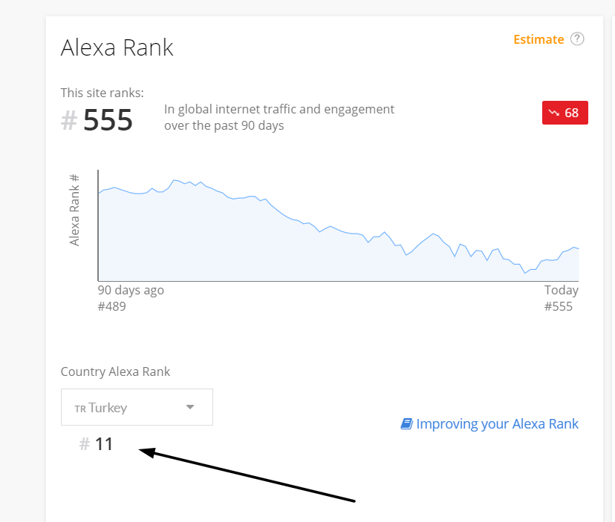Click the red 68 rank change badge
Image resolution: width=615 pixels, height=522 pixels.
(x=565, y=113)
